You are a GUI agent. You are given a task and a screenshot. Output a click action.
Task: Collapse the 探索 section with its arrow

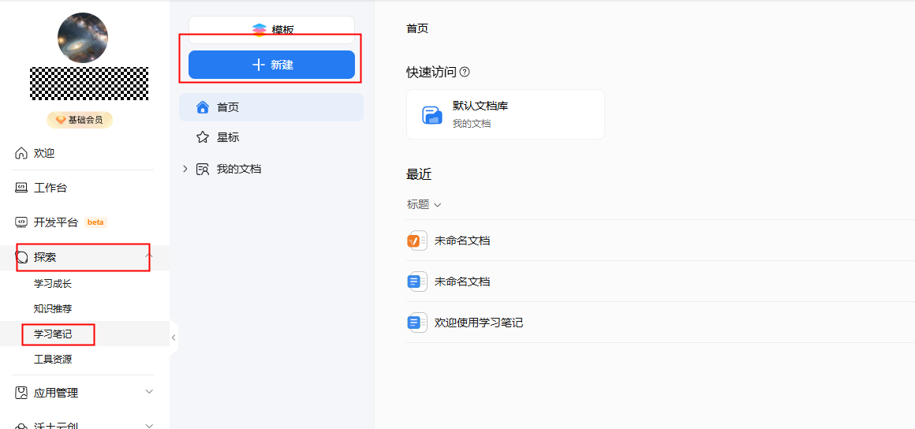pyautogui.click(x=149, y=256)
